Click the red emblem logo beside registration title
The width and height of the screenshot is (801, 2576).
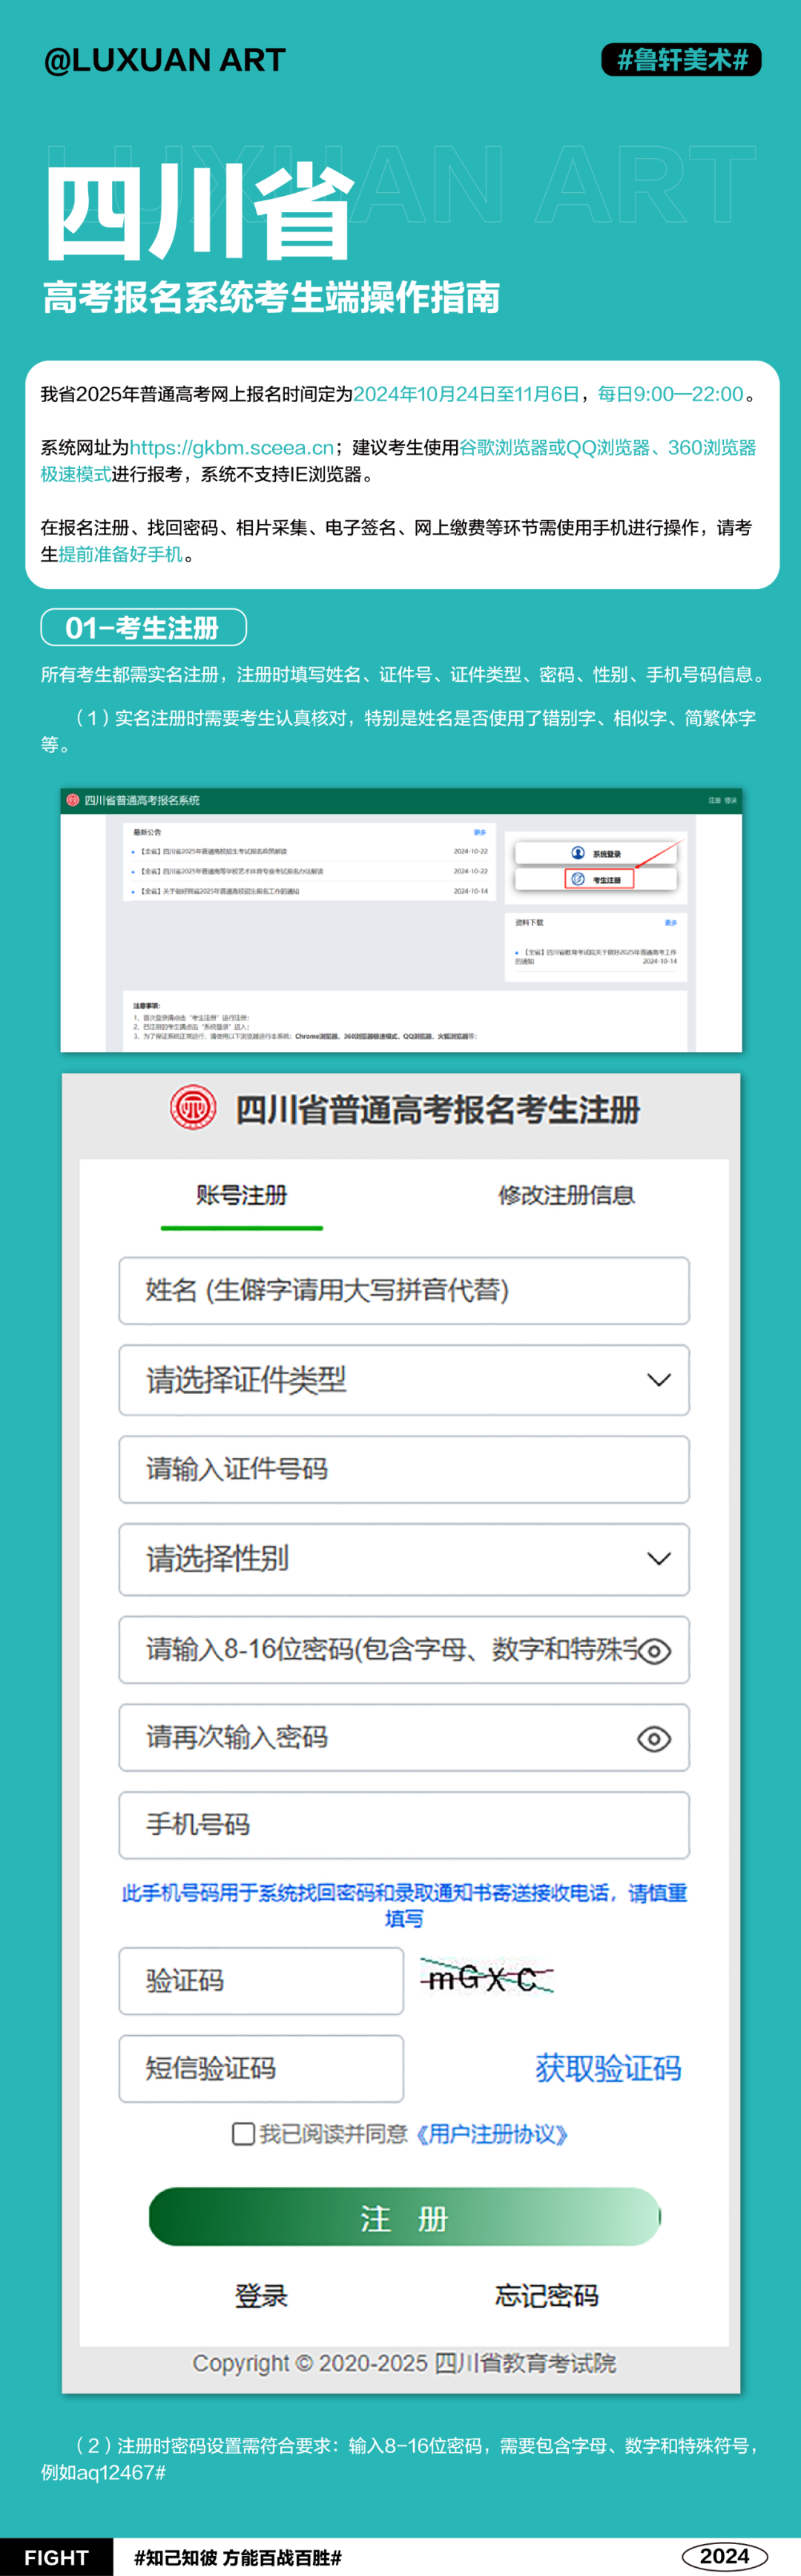[193, 1108]
